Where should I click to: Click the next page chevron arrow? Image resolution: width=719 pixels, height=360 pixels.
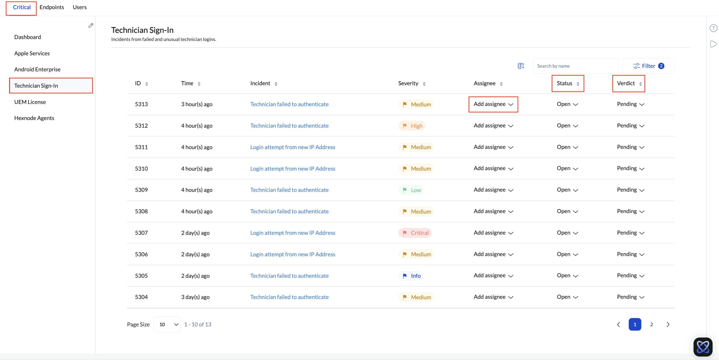668,324
